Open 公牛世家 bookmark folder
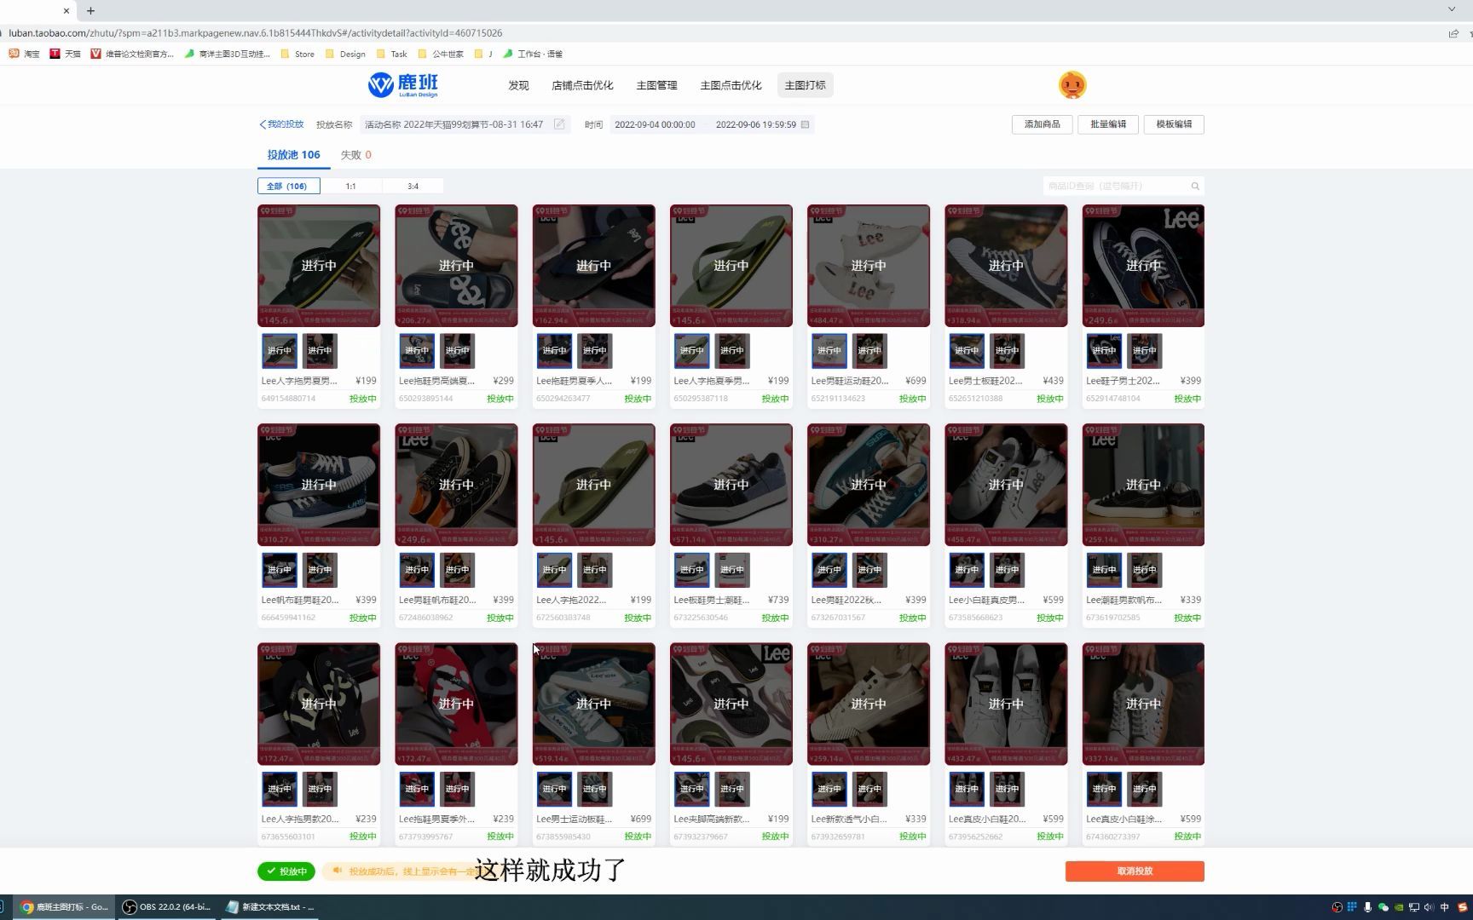The height and width of the screenshot is (920, 1473). click(x=441, y=54)
